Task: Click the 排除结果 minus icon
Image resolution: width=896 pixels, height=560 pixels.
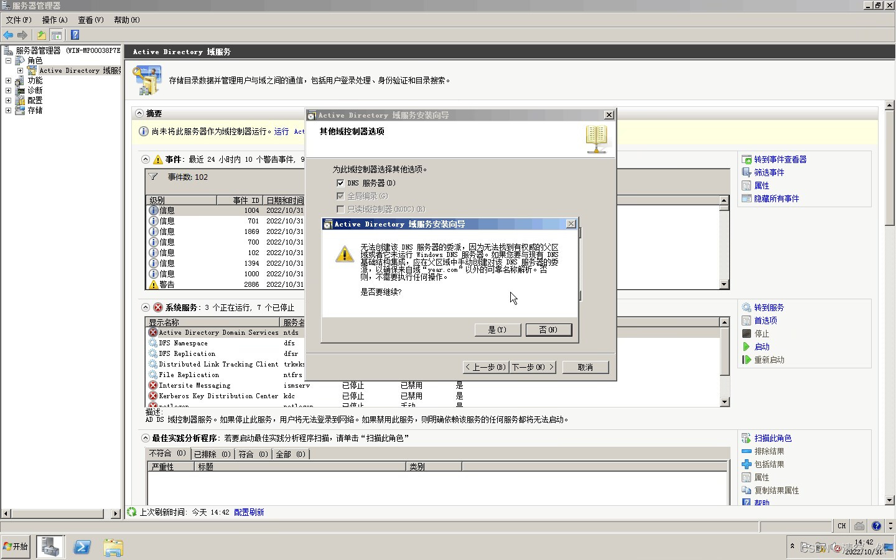Action: 747,451
